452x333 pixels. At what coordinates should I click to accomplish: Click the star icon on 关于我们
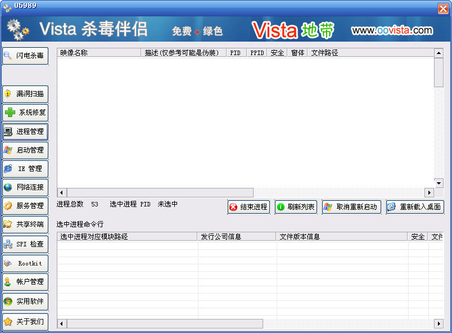[x=8, y=321]
